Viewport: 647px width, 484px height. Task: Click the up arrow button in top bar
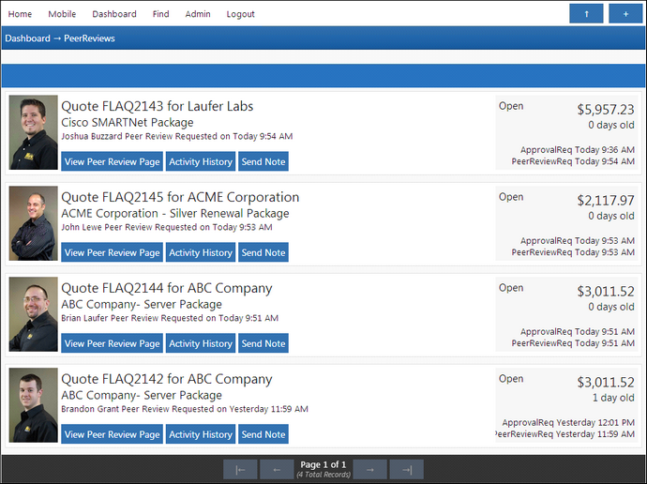[x=586, y=13]
